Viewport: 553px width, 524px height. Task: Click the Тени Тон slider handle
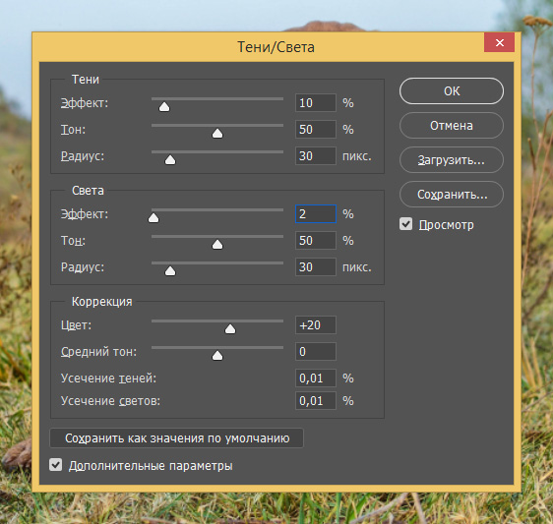tap(217, 133)
